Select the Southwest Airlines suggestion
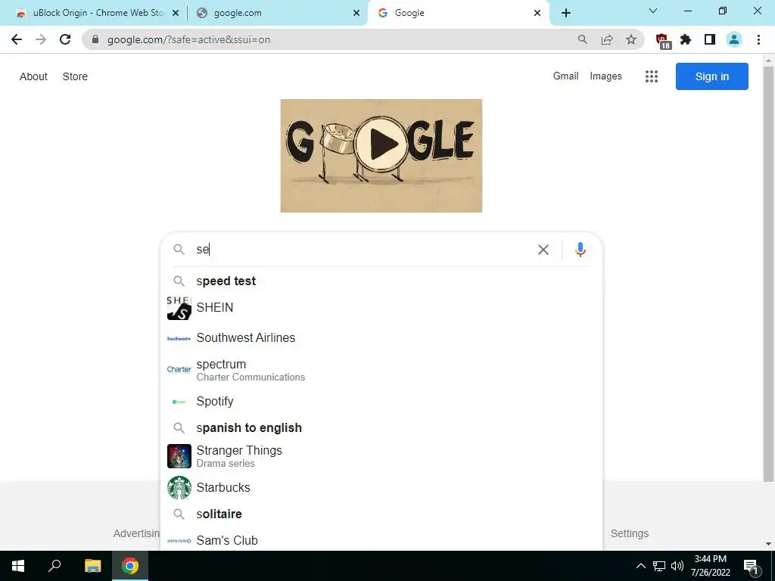 [x=381, y=338]
